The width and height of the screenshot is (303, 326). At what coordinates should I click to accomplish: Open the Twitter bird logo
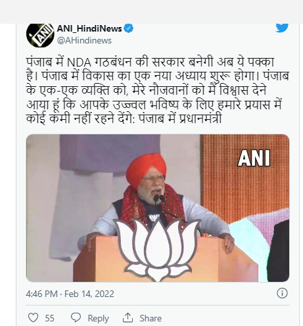pyautogui.click(x=282, y=28)
